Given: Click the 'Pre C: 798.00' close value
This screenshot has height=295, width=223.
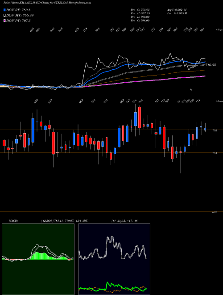Looking at the screenshot, I should pyautogui.click(x=140, y=21).
